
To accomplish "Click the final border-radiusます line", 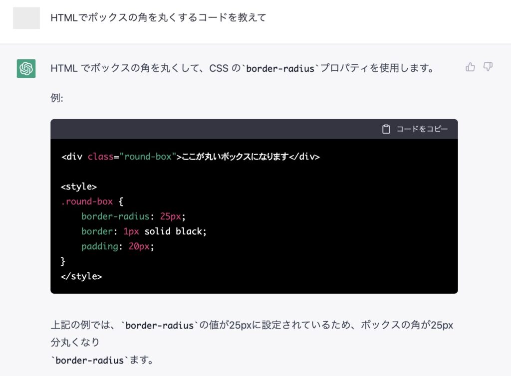I will [x=102, y=360].
